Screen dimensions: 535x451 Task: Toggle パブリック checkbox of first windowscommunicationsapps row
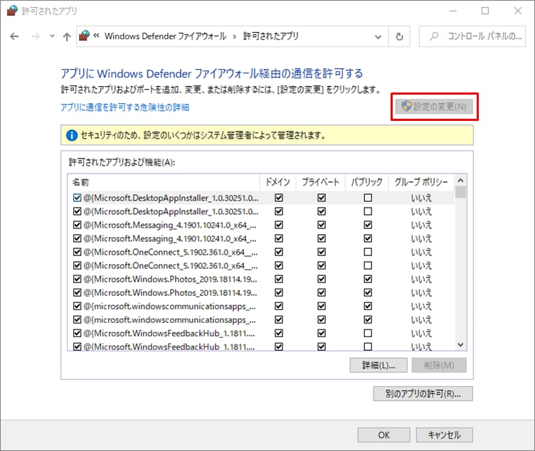368,306
